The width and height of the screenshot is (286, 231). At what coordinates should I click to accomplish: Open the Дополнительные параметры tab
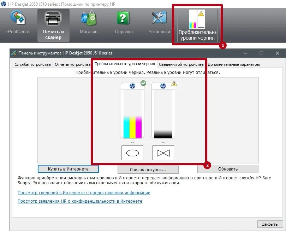coord(234,64)
